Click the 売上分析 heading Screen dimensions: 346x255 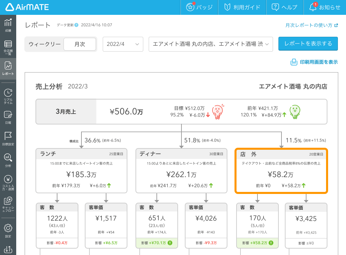coord(49,87)
